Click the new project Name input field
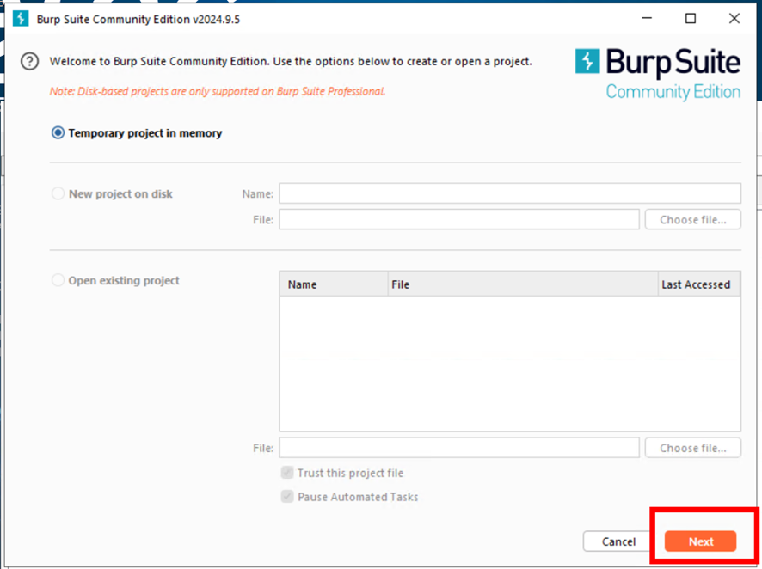 (x=510, y=193)
